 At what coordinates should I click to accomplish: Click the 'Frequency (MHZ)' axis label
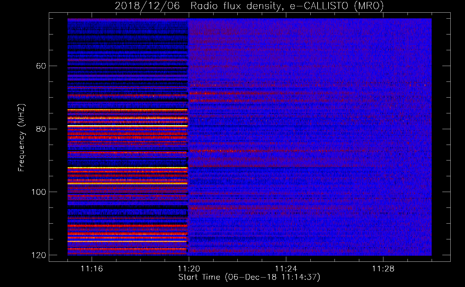click(x=22, y=137)
